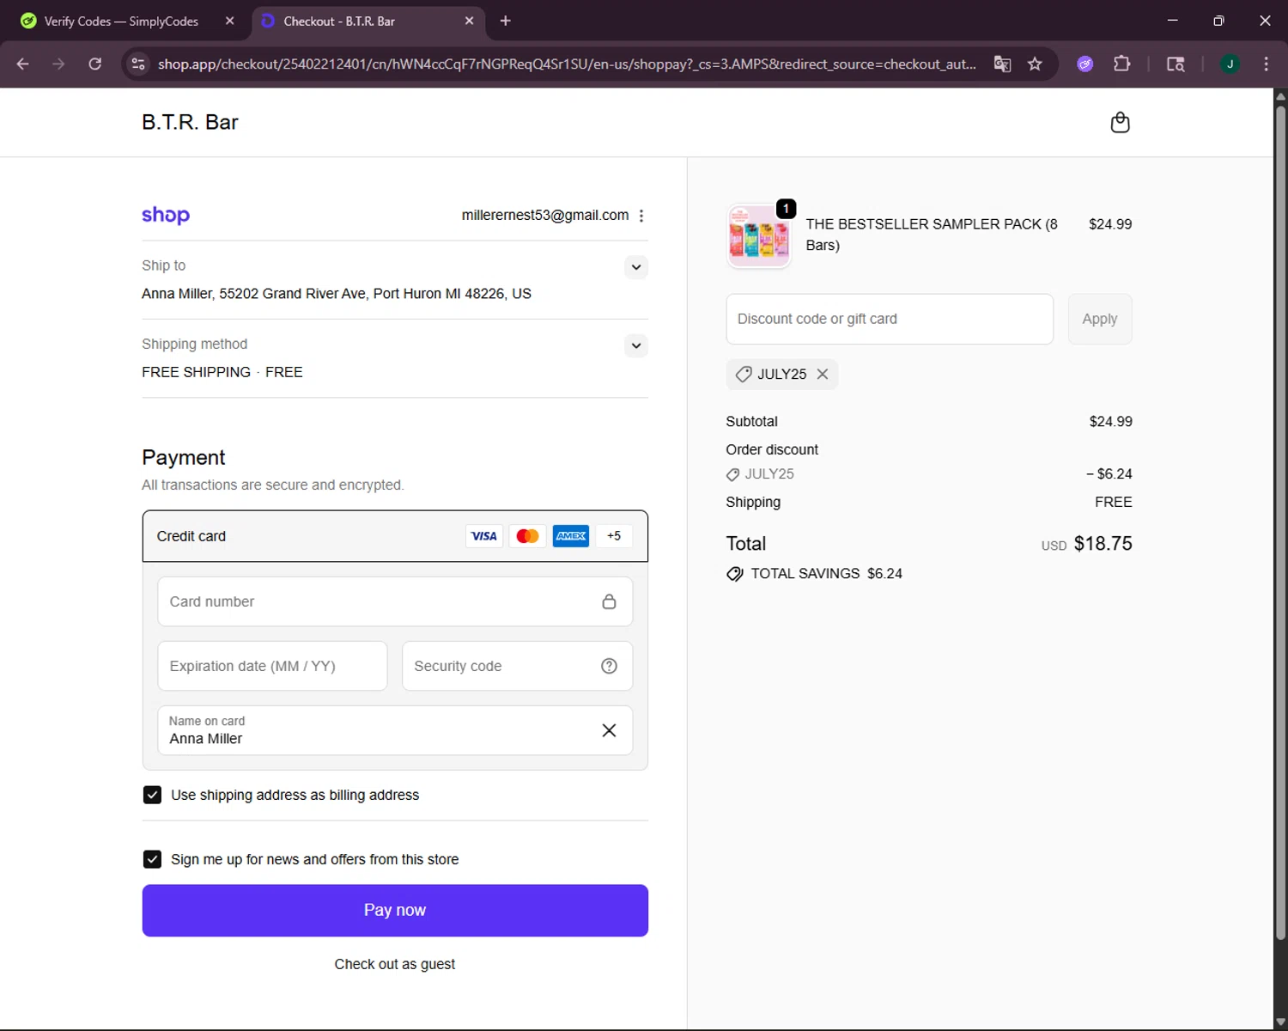View site information icon in address bar

click(138, 64)
